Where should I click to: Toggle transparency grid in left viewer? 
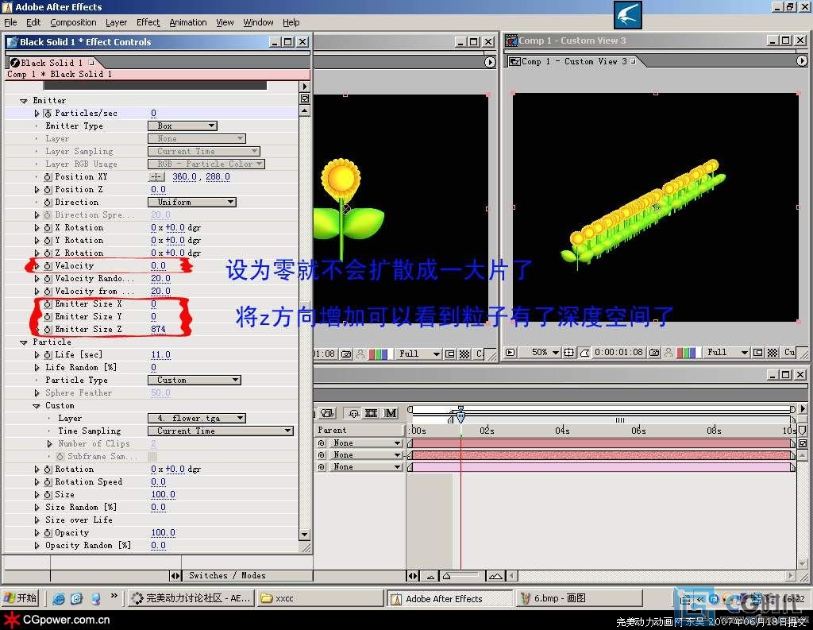pos(464,354)
